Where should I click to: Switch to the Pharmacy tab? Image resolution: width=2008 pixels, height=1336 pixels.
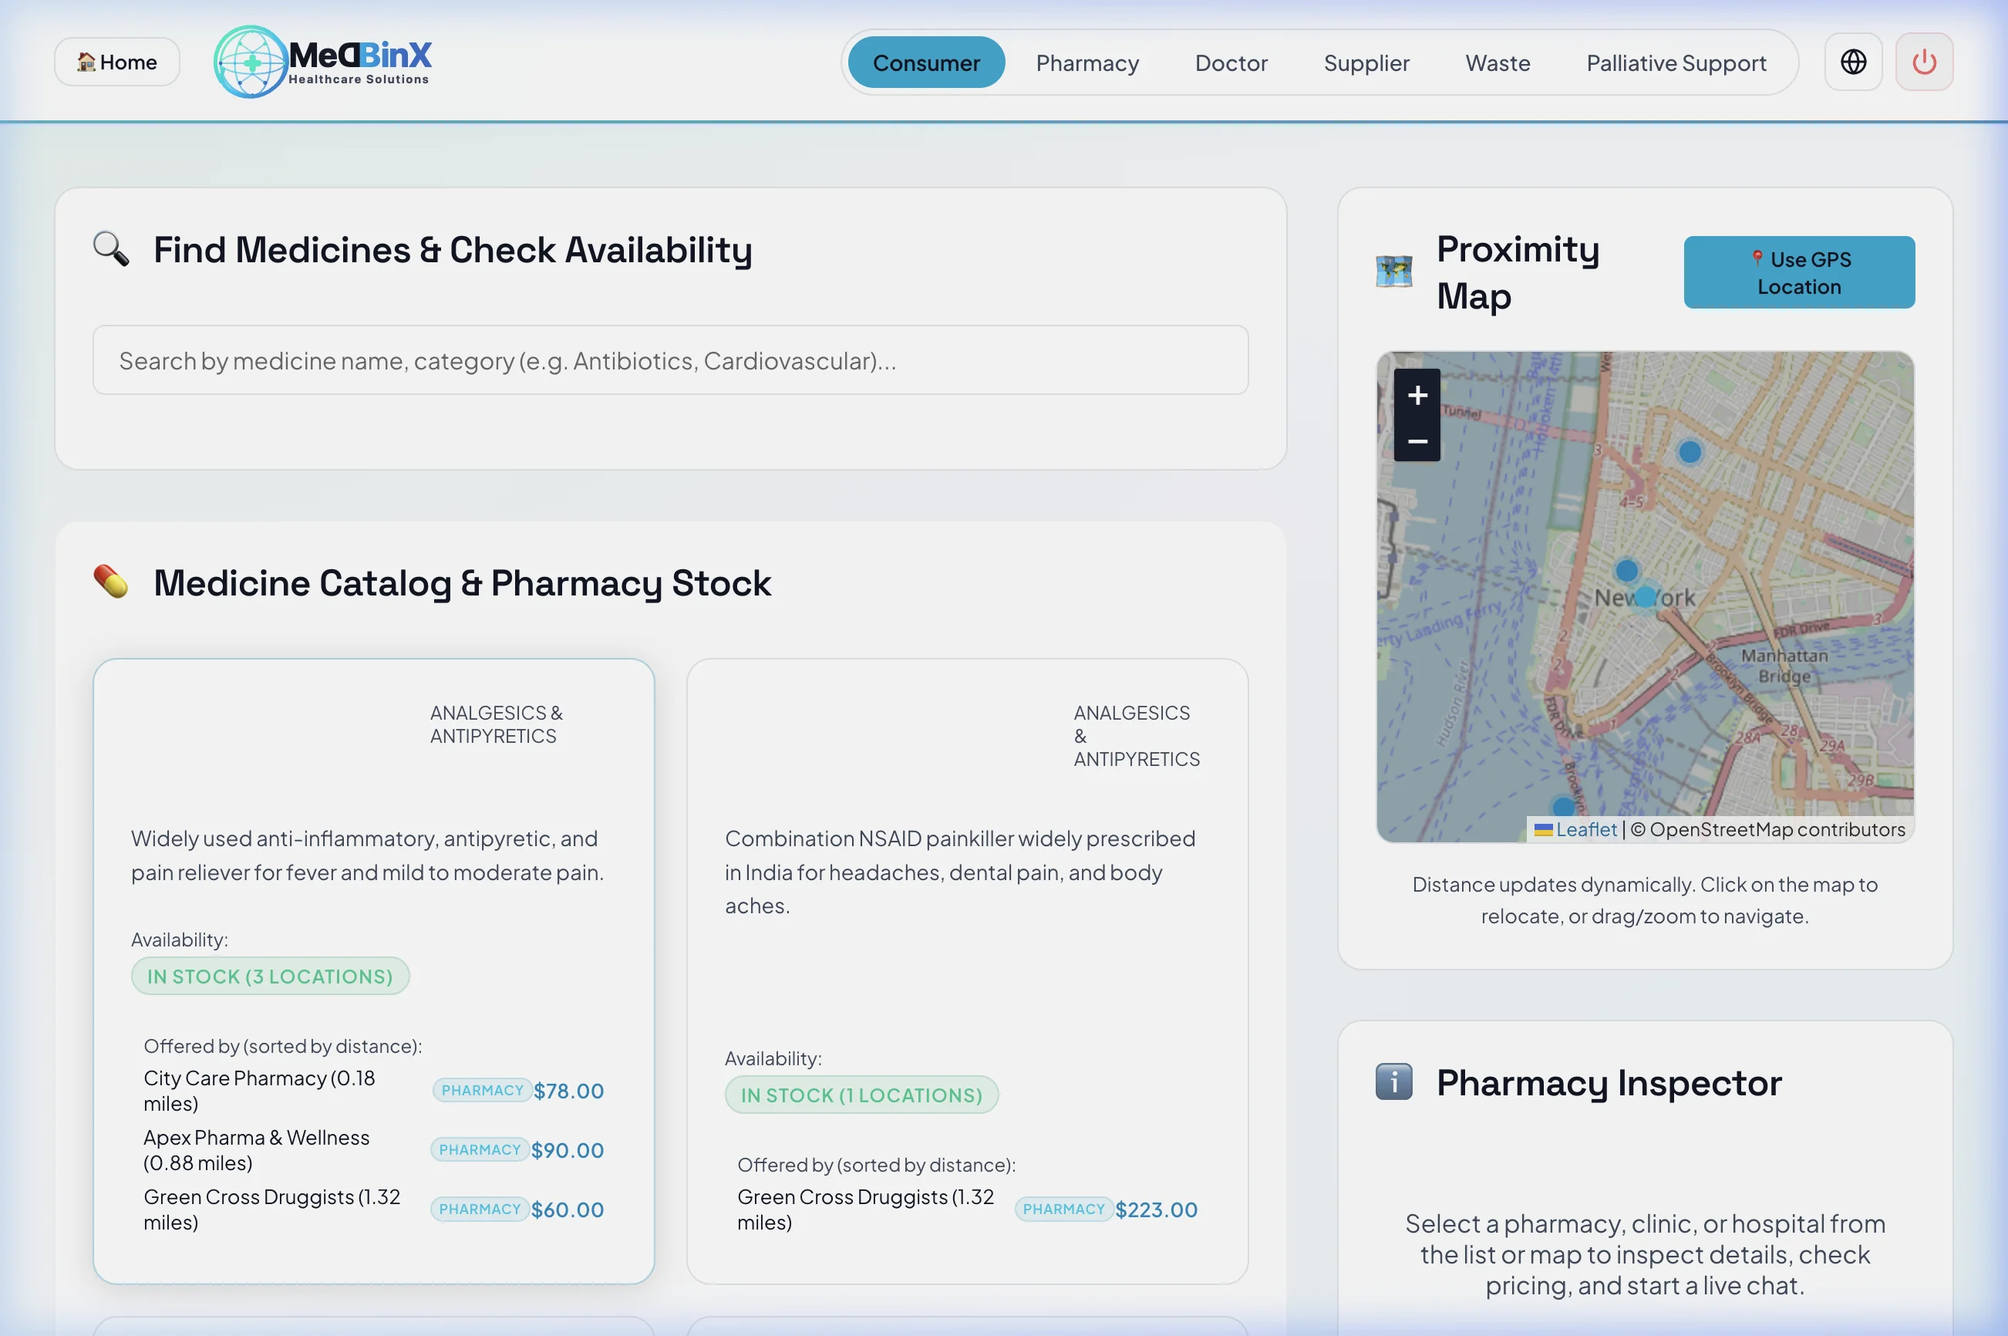tap(1087, 62)
